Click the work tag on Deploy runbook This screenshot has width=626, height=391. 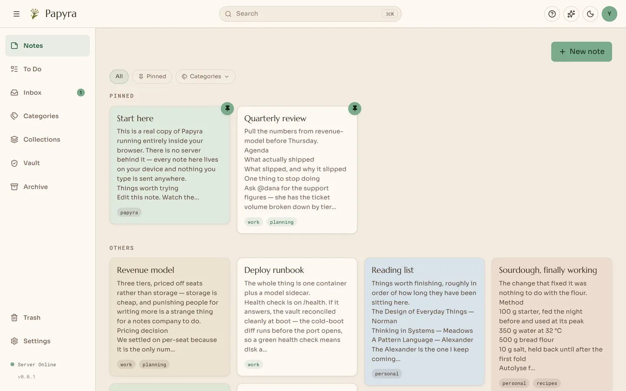pyautogui.click(x=253, y=364)
